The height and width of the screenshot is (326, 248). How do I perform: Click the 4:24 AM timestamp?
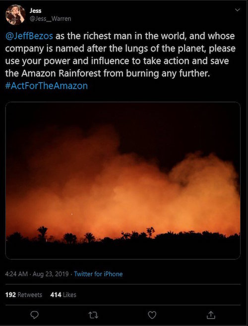(16, 274)
